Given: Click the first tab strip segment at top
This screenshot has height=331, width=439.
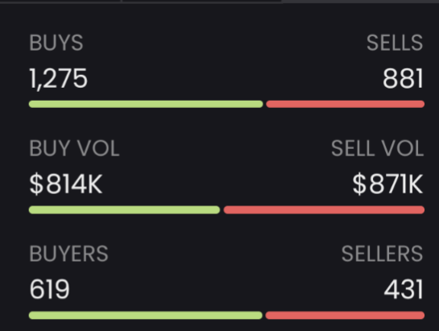Looking at the screenshot, I should (60, 2).
